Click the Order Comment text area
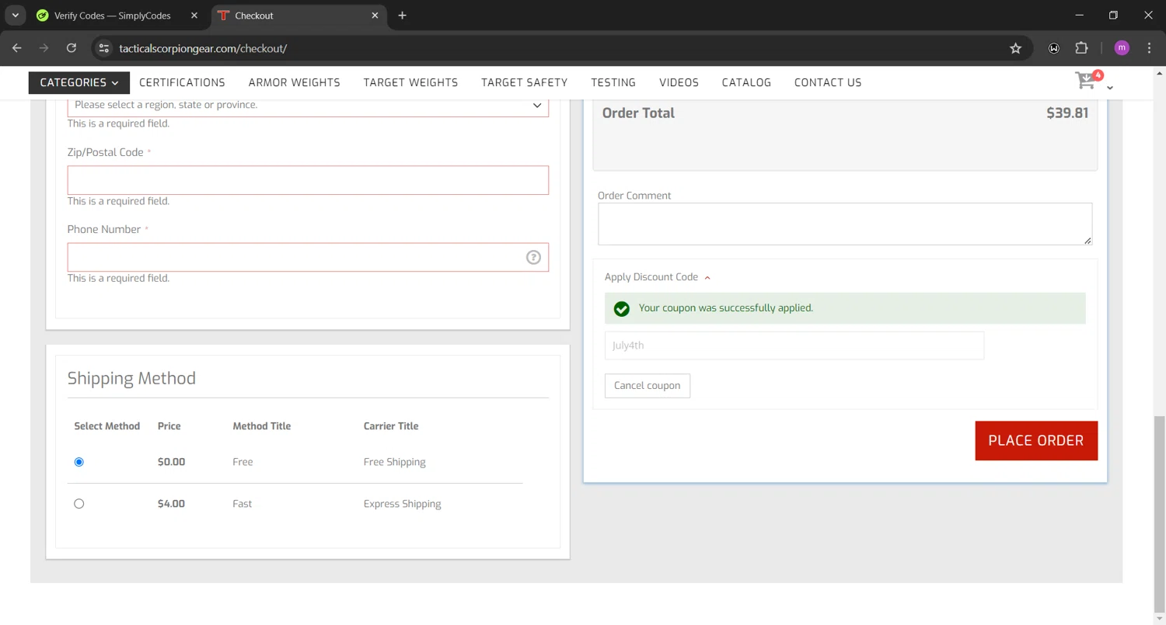The height and width of the screenshot is (625, 1166). tap(845, 224)
